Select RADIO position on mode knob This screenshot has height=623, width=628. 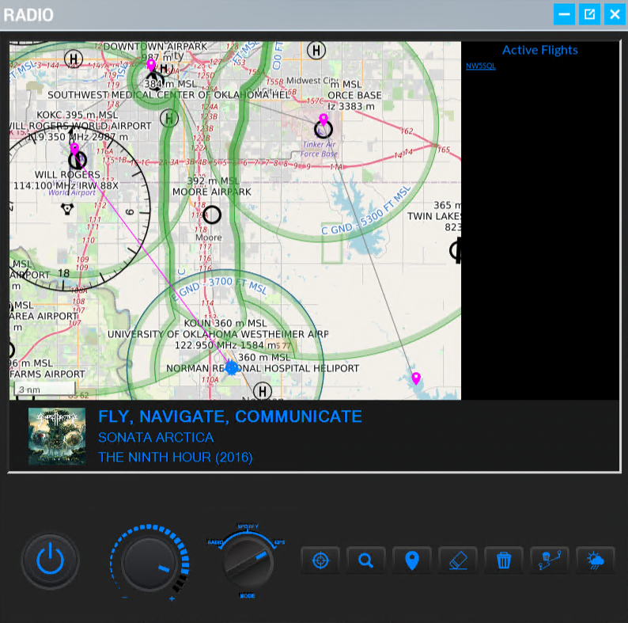click(x=214, y=542)
